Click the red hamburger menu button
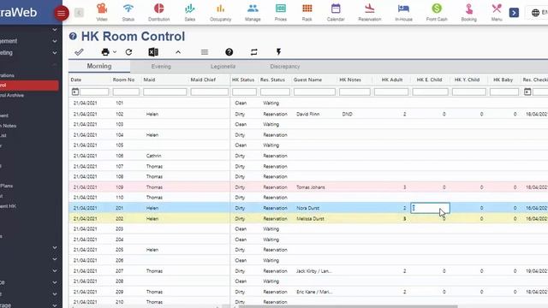548x308 pixels. pyautogui.click(x=61, y=14)
